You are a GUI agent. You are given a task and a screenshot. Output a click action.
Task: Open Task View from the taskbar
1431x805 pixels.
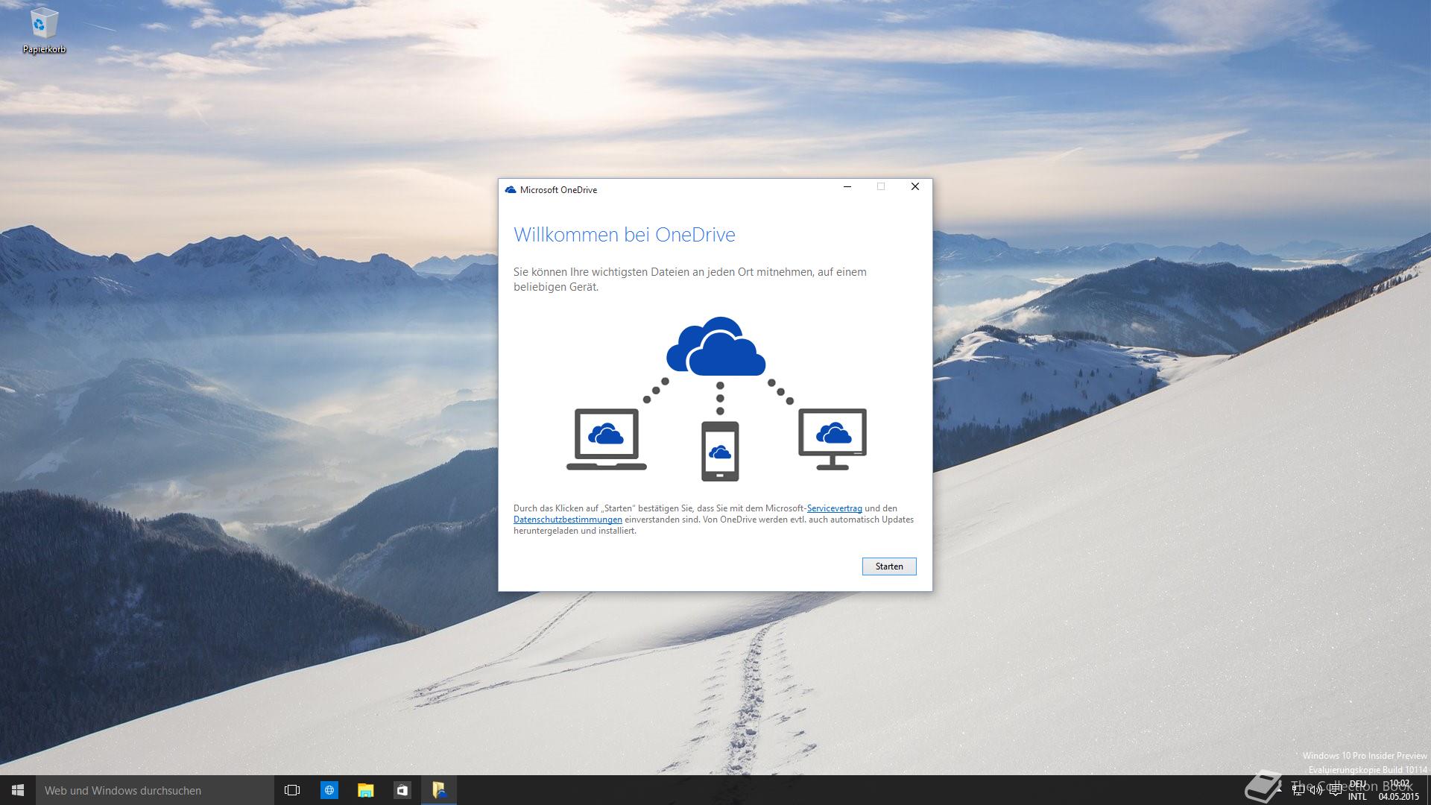291,790
